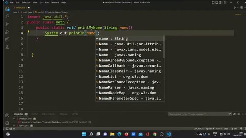Image resolution: width=246 pixels, height=138 pixels.
Task: Toggle view as table in Problems panel
Action: tap(239, 114)
